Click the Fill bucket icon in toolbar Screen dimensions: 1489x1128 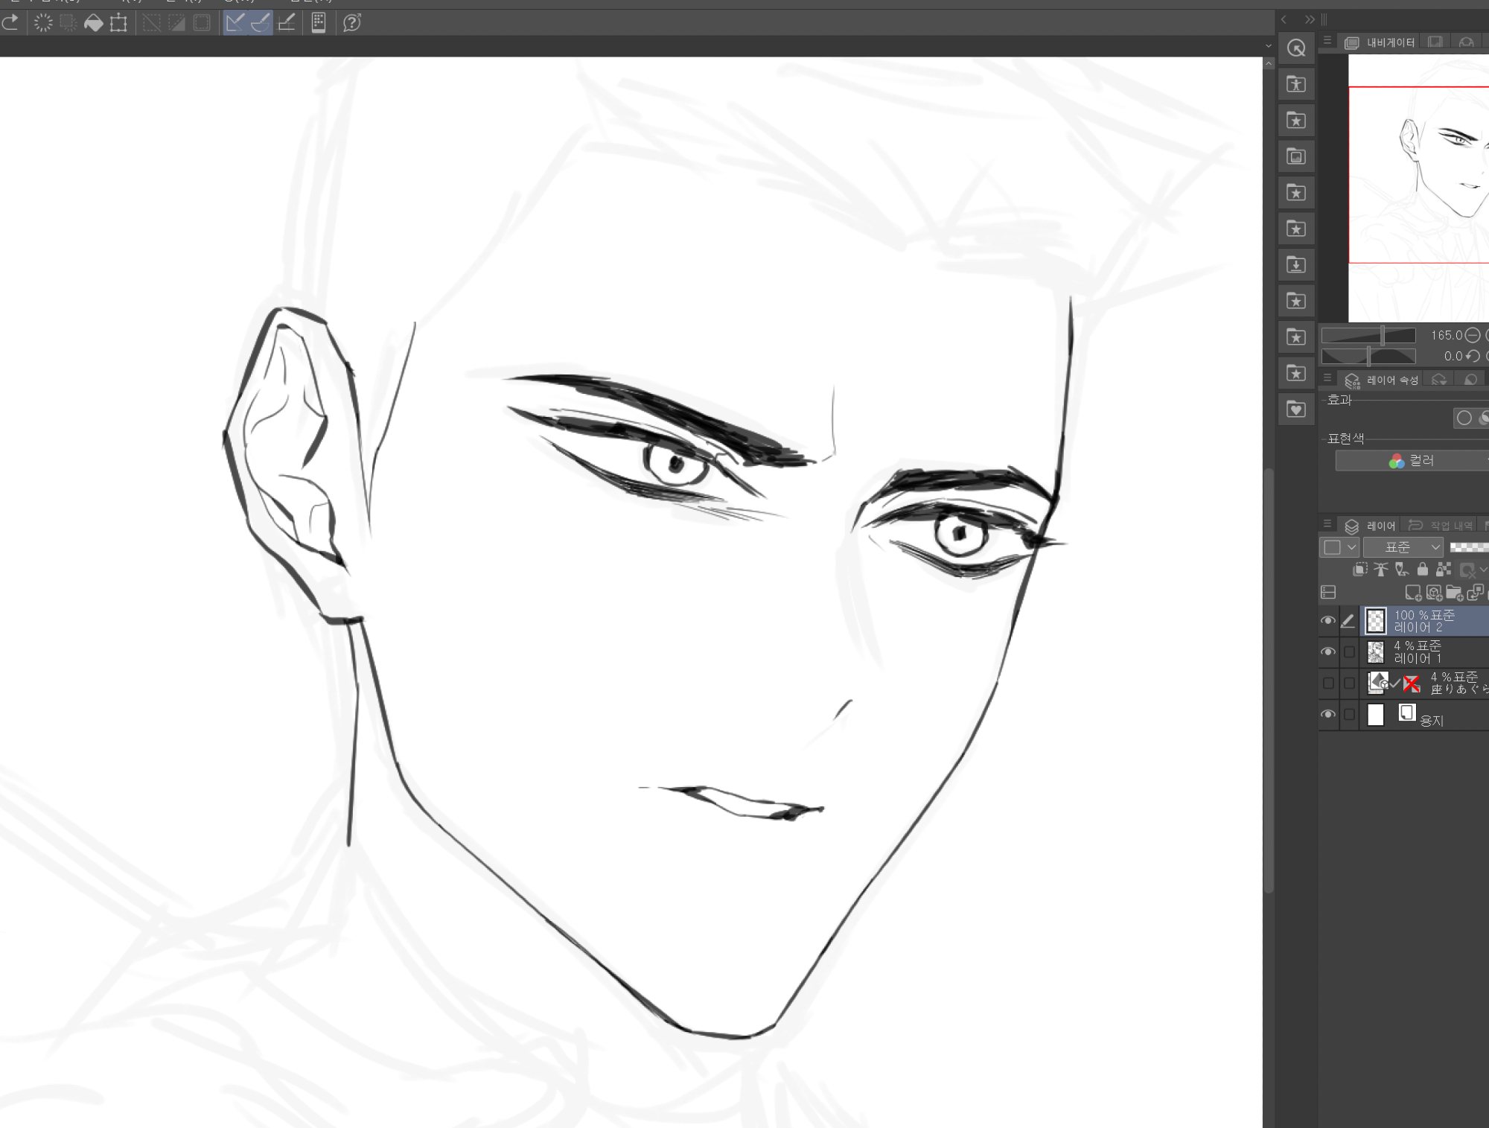93,23
